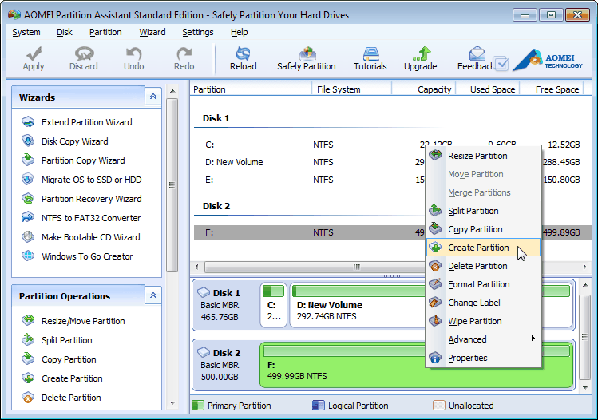
Task: Click the Upgrade toolbar icon
Action: tap(422, 54)
